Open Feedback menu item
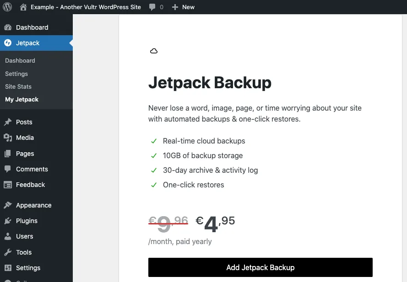This screenshot has height=282, width=407. [x=36, y=185]
